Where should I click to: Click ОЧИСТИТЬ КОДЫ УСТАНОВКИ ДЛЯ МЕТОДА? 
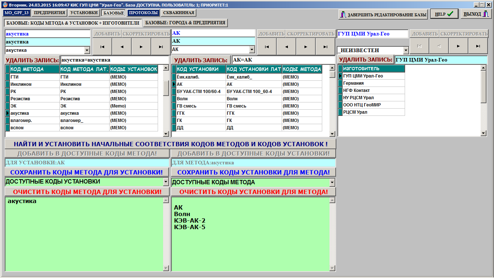click(254, 191)
